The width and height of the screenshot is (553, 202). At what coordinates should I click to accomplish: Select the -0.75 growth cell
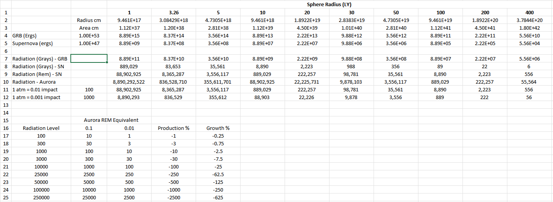click(218, 143)
